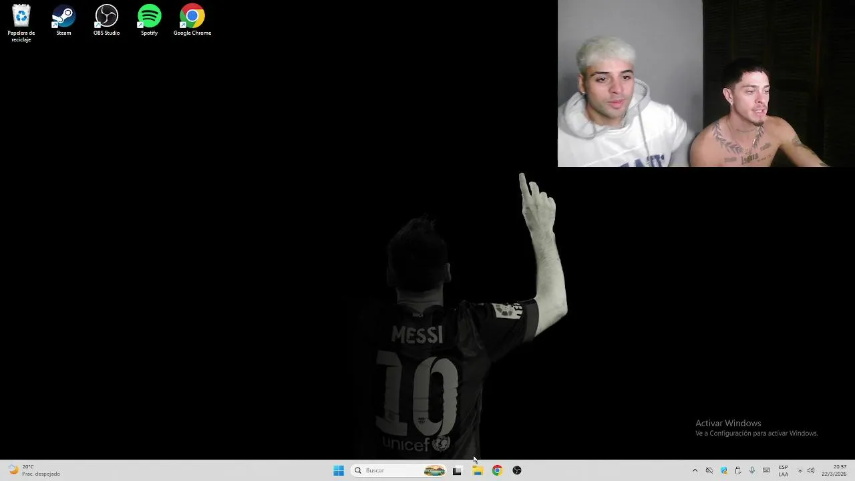Click the cloud sync off tray icon
855x481 pixels.
tap(709, 470)
